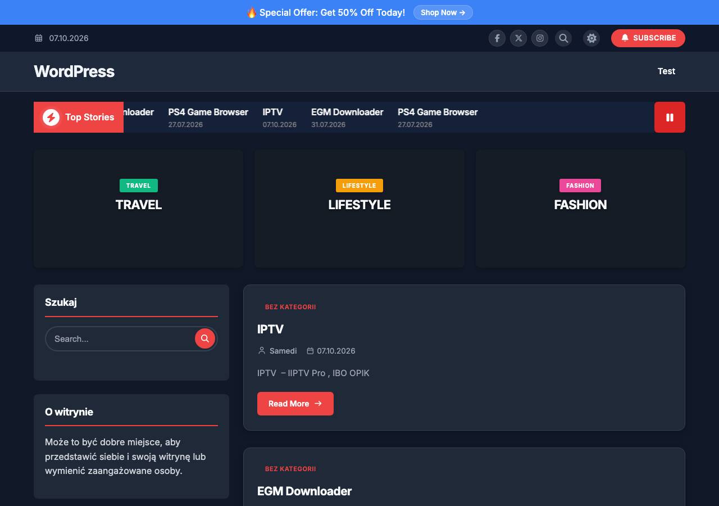Open the Facebook social link
Screen dimensions: 719x506
(497, 38)
